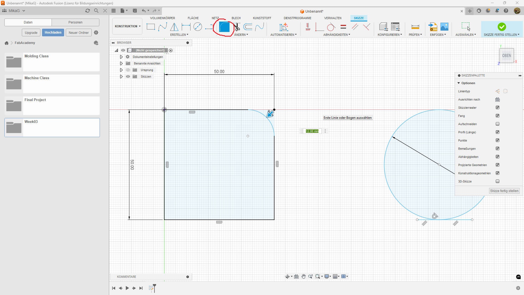Viewport: 524px width, 295px height.
Task: Select the Pan hand tool
Action: [303, 276]
